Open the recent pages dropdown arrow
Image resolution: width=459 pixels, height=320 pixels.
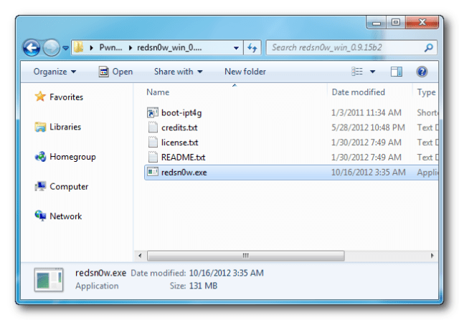pyautogui.click(x=65, y=48)
